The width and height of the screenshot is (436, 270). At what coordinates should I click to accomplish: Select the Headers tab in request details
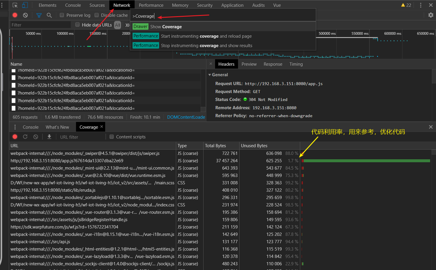(x=226, y=64)
